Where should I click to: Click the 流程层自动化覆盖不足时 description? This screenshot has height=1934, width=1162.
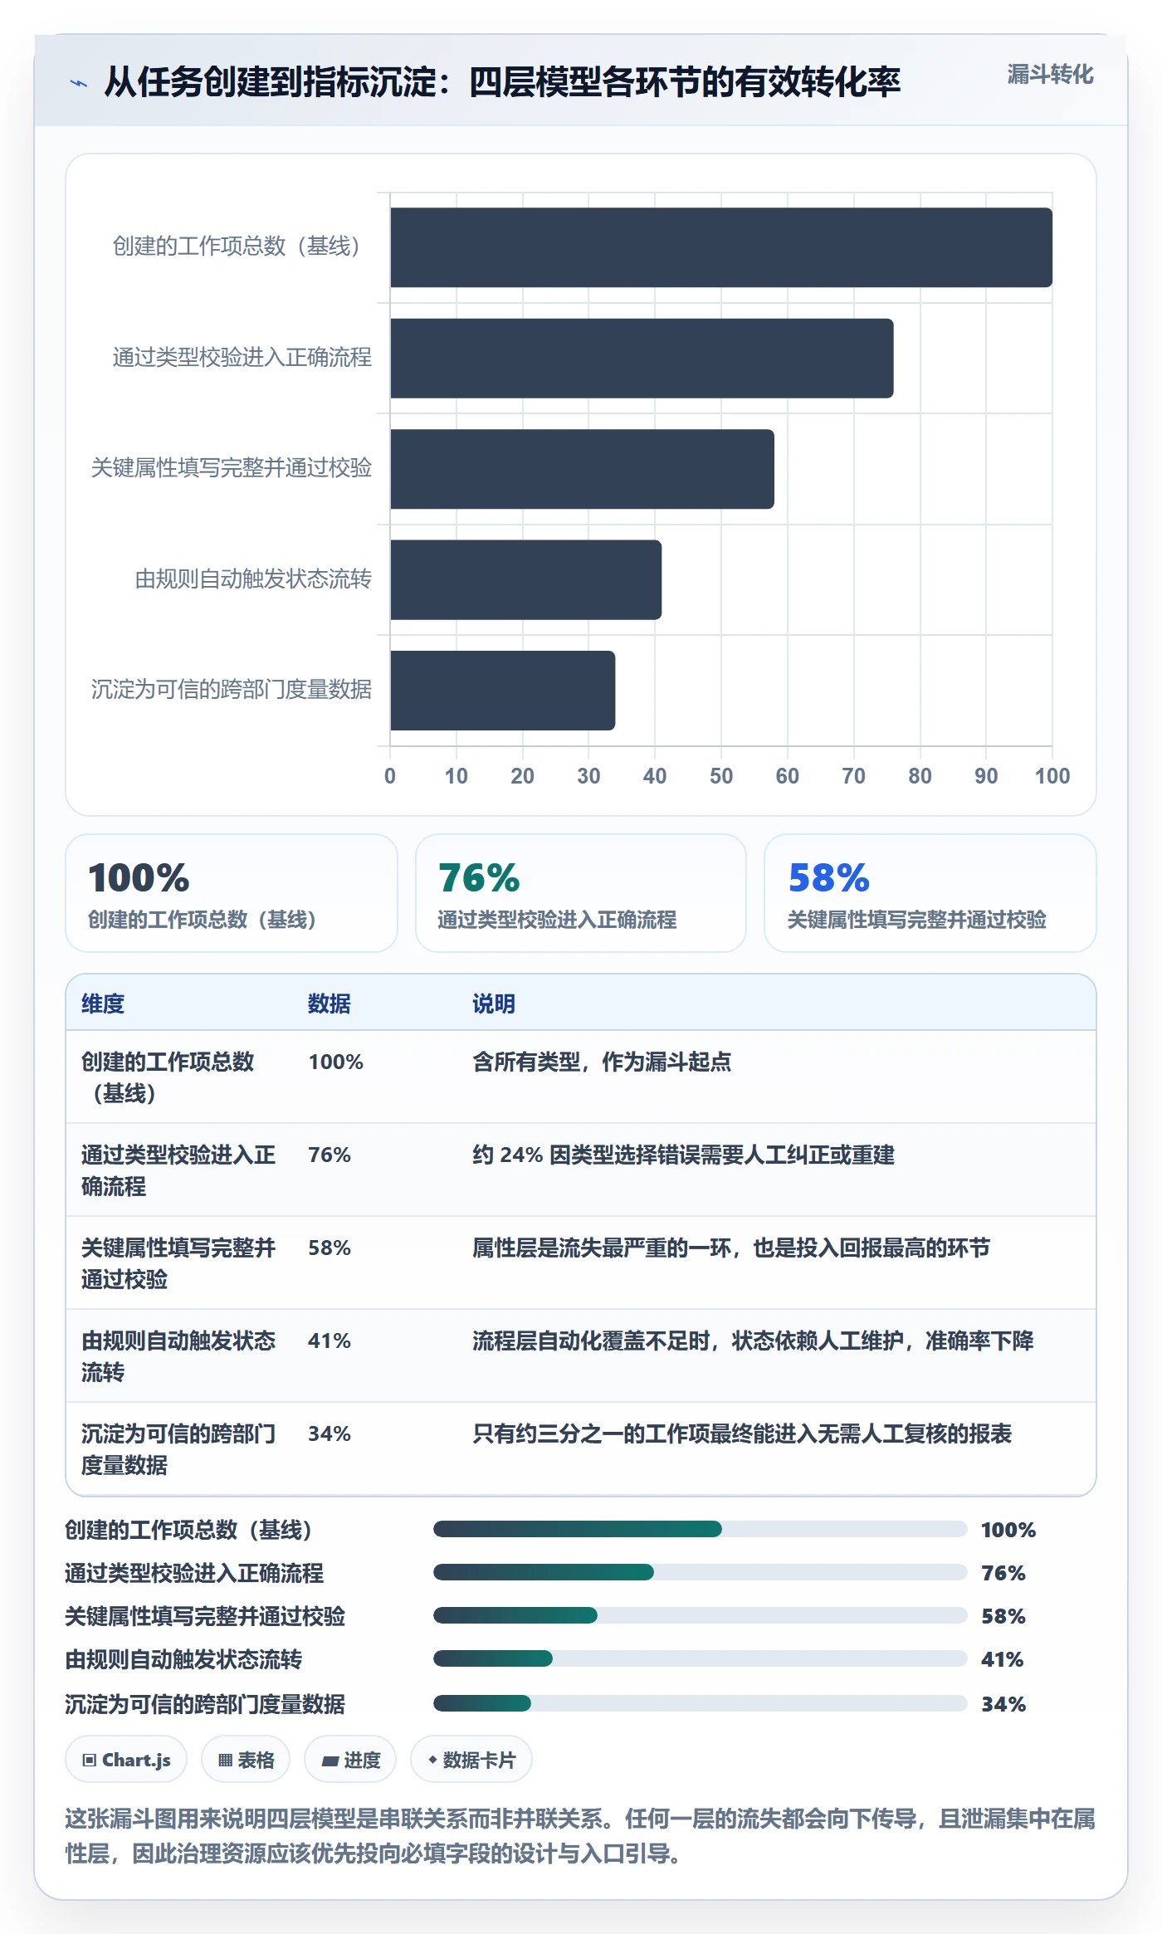click(x=753, y=1341)
